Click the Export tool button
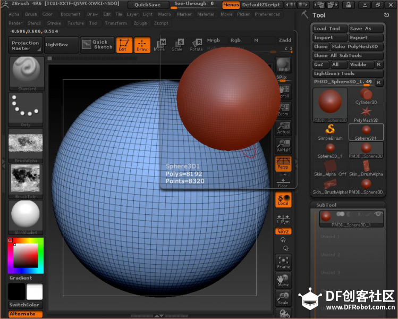This screenshot has height=319, width=398. [x=366, y=38]
